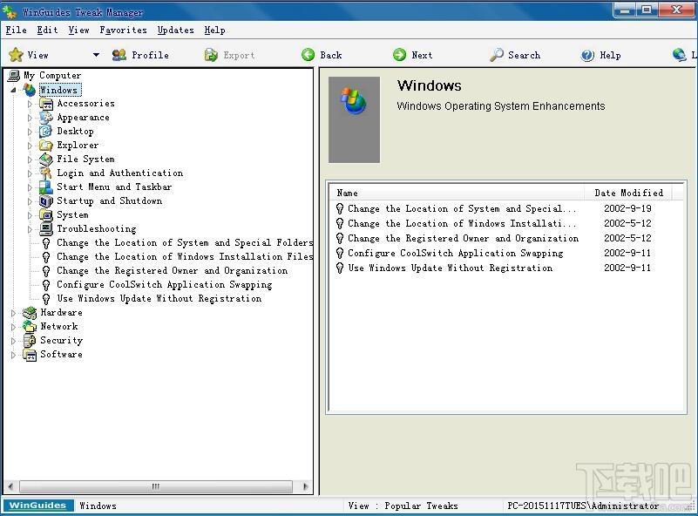
Task: Click the Explorer folder icon
Action: 46,146
